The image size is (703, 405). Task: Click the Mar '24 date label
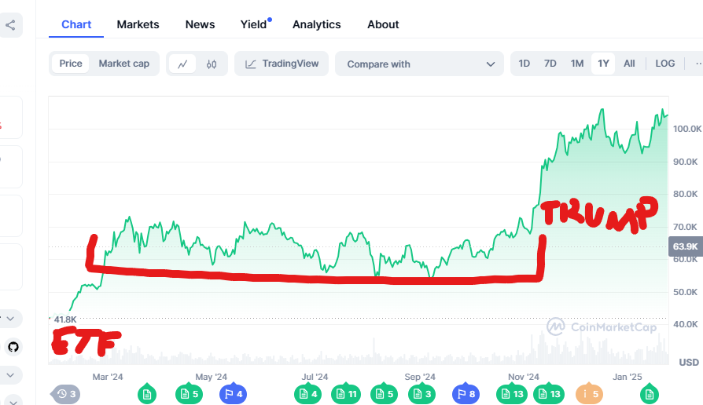click(108, 377)
